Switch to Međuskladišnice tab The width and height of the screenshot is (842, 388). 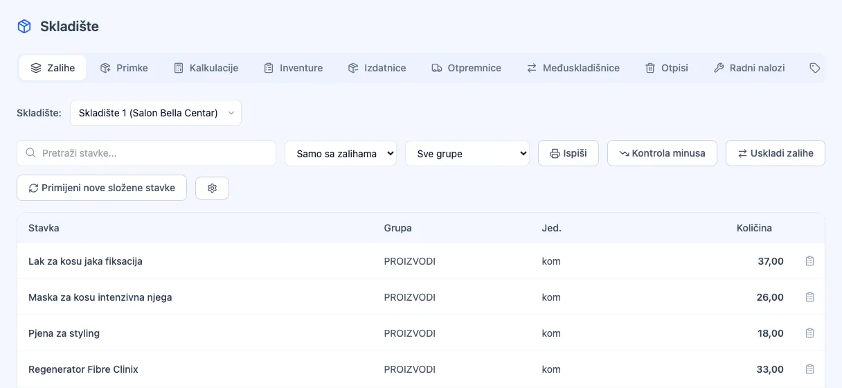573,68
